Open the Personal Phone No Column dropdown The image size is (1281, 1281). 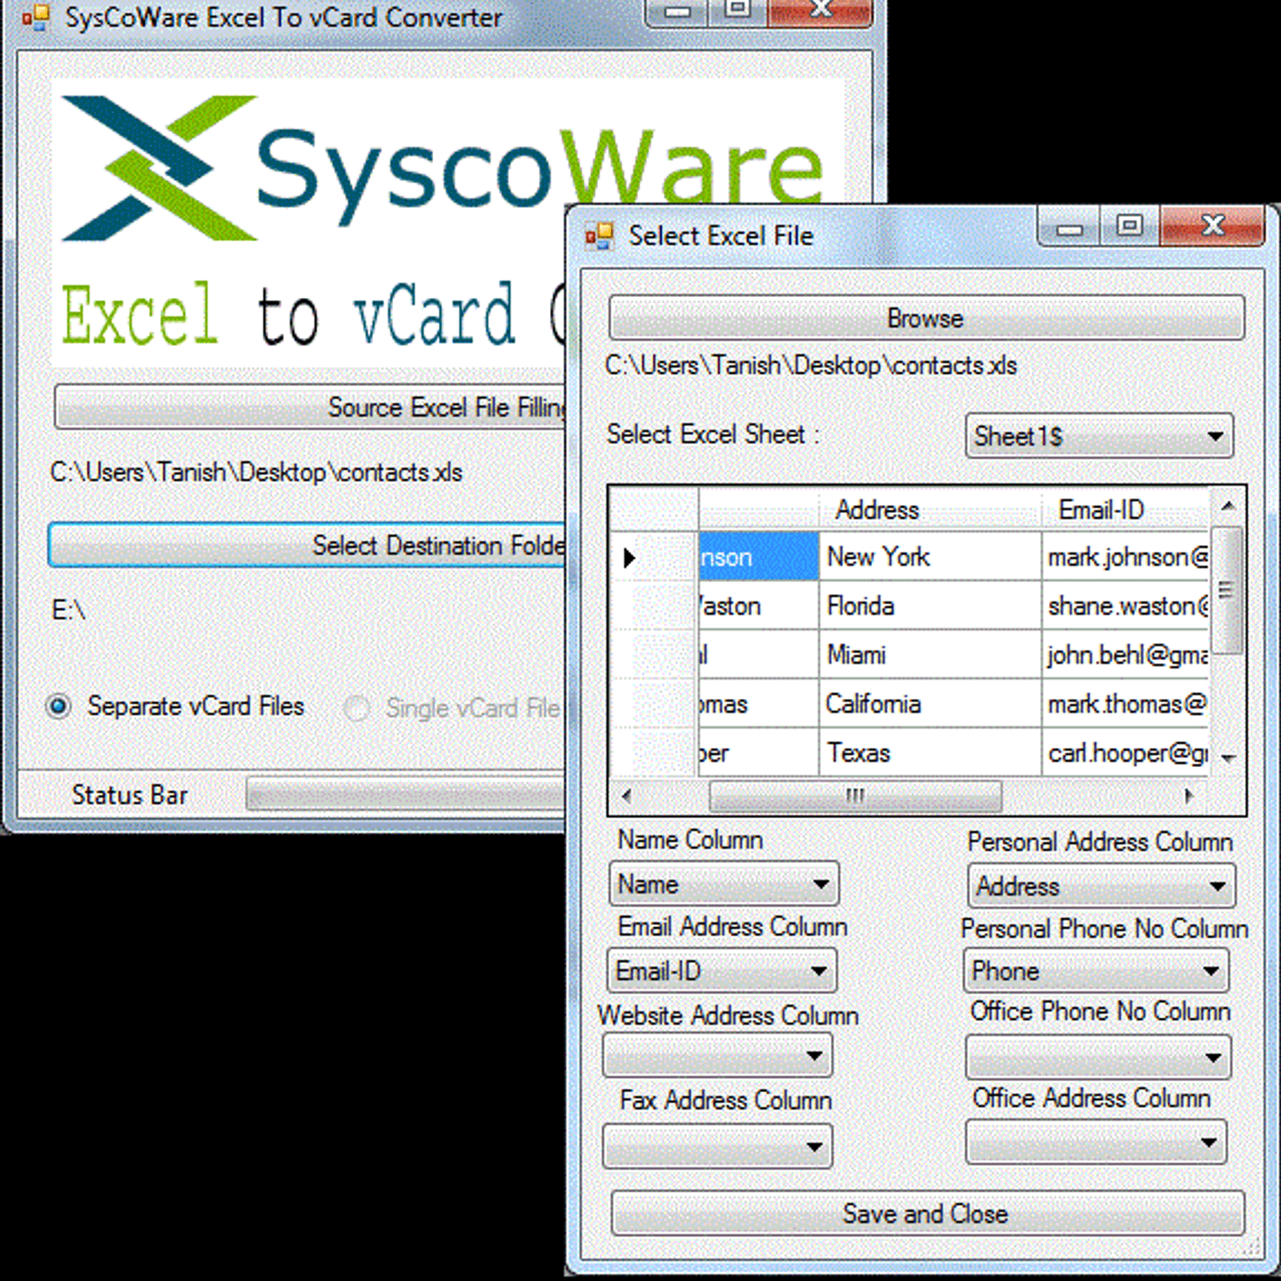pos(1096,971)
